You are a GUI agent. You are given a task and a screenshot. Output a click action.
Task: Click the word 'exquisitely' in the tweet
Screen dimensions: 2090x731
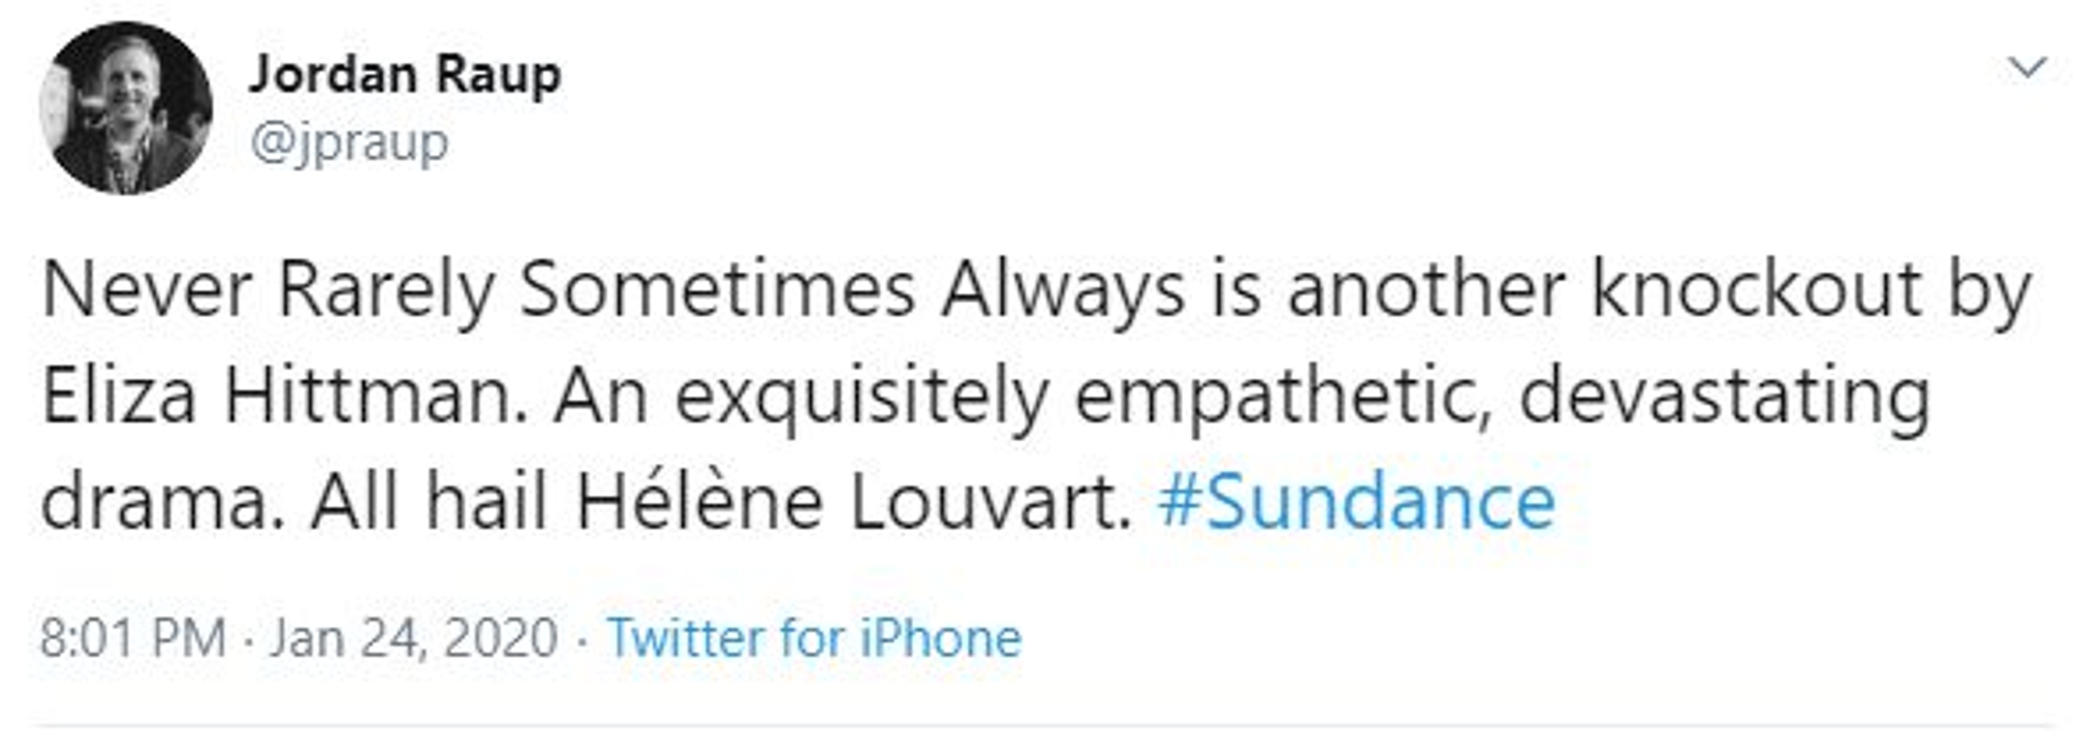coord(862,397)
